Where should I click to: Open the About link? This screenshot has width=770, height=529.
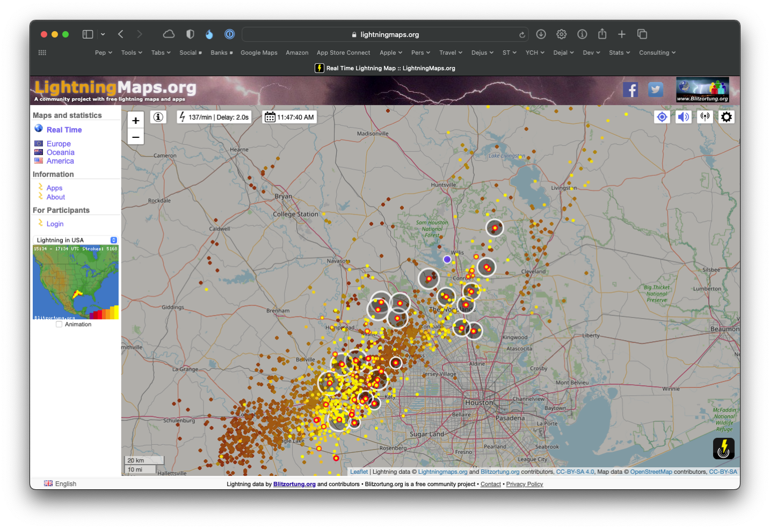click(55, 197)
